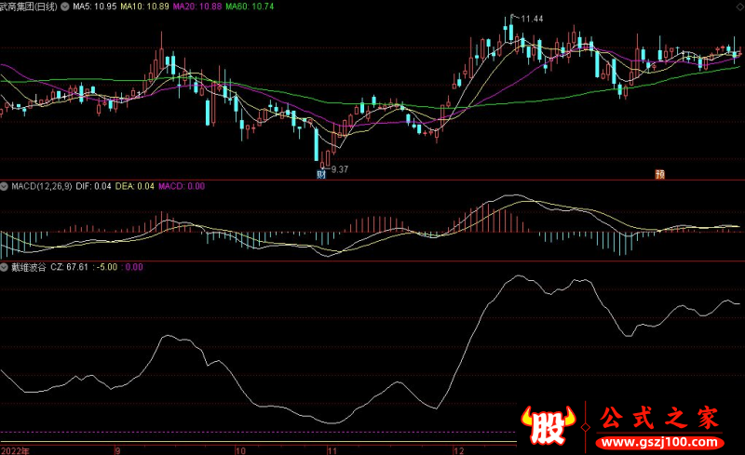Click the 9.37 low price label
745x455 pixels.
tap(340, 169)
